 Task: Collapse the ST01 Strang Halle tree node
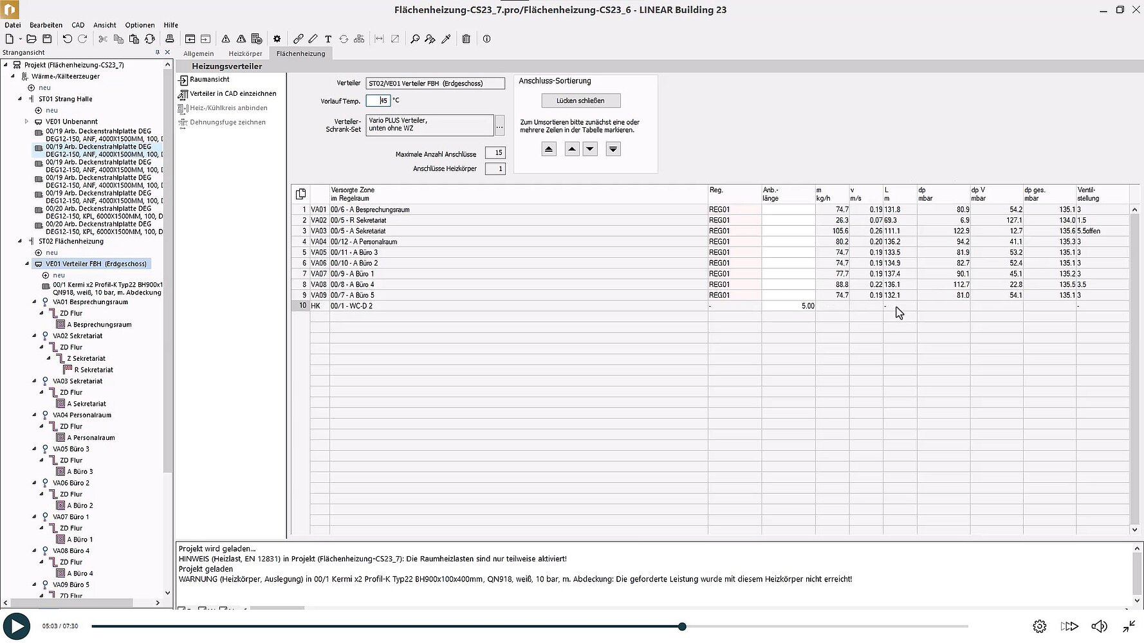pyautogui.click(x=20, y=99)
